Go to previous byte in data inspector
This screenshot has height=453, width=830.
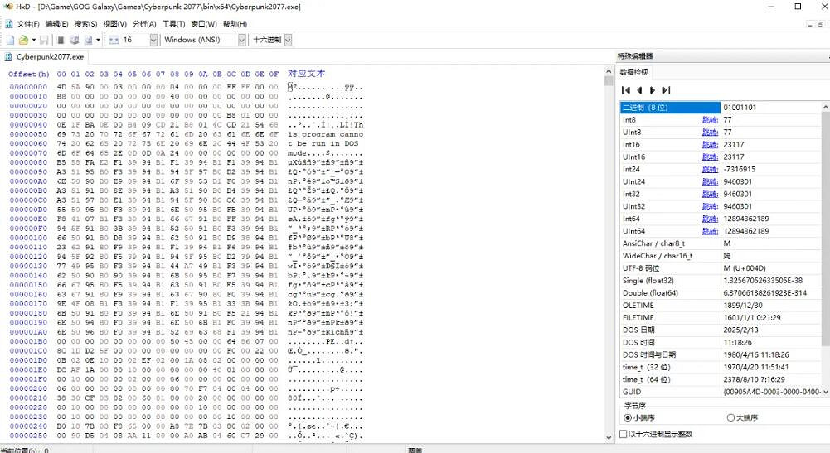point(639,89)
